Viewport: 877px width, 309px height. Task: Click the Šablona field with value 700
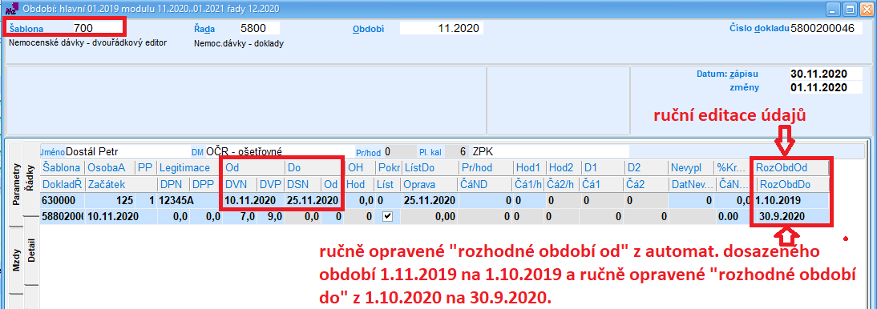[x=96, y=27]
